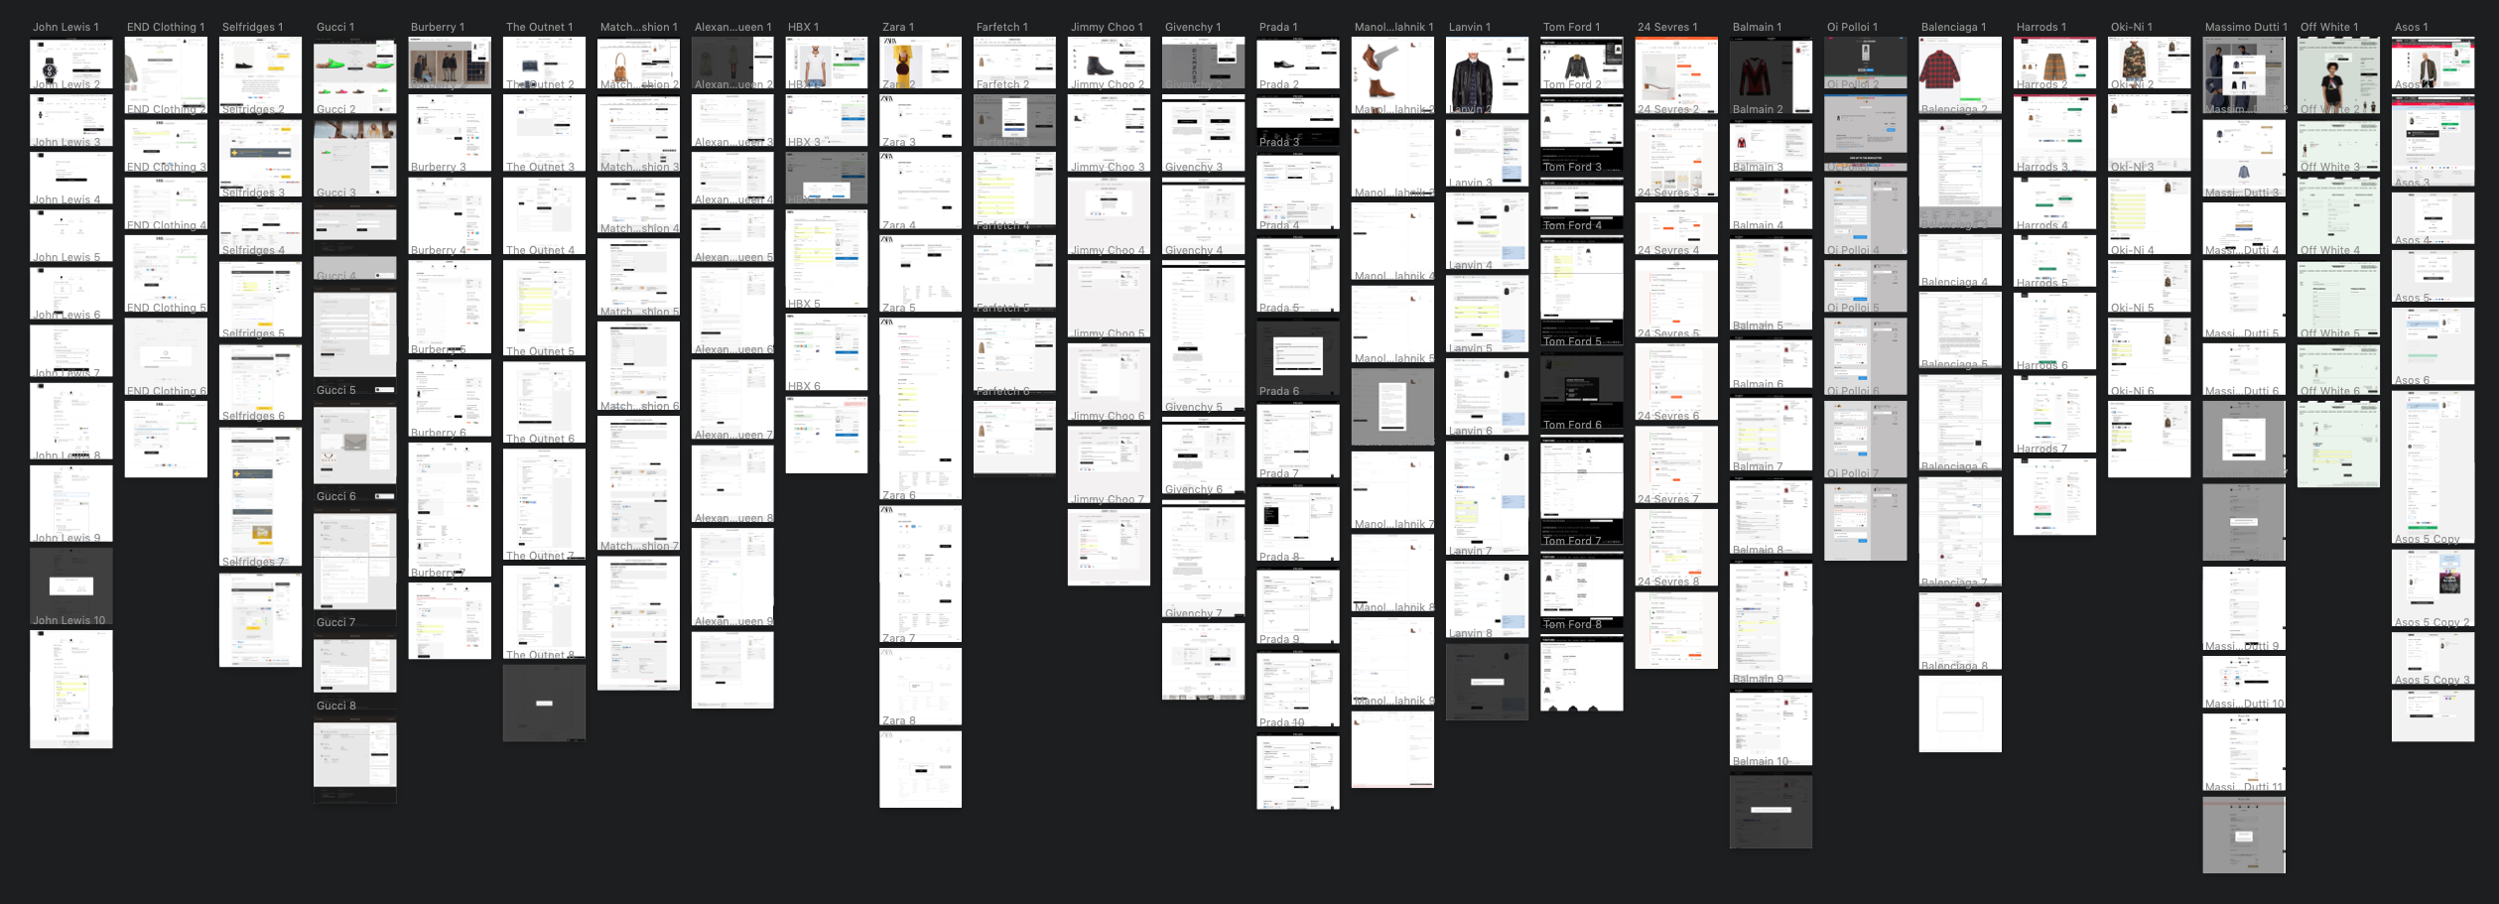The image size is (2499, 904).
Task: Click the 'Alexan...ueen 1' artboard label
Action: [732, 27]
